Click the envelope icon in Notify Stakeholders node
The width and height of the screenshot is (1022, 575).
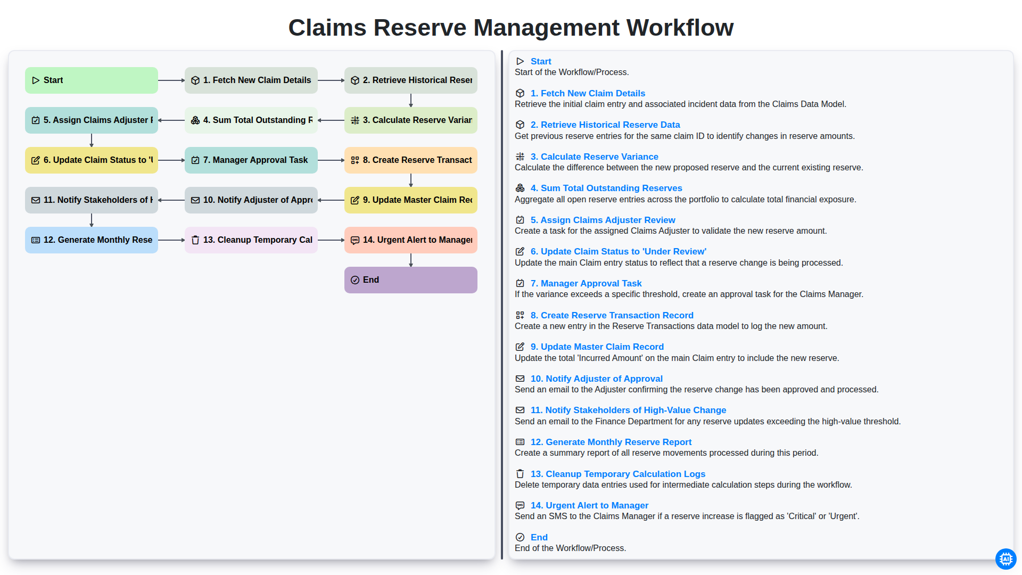click(36, 200)
